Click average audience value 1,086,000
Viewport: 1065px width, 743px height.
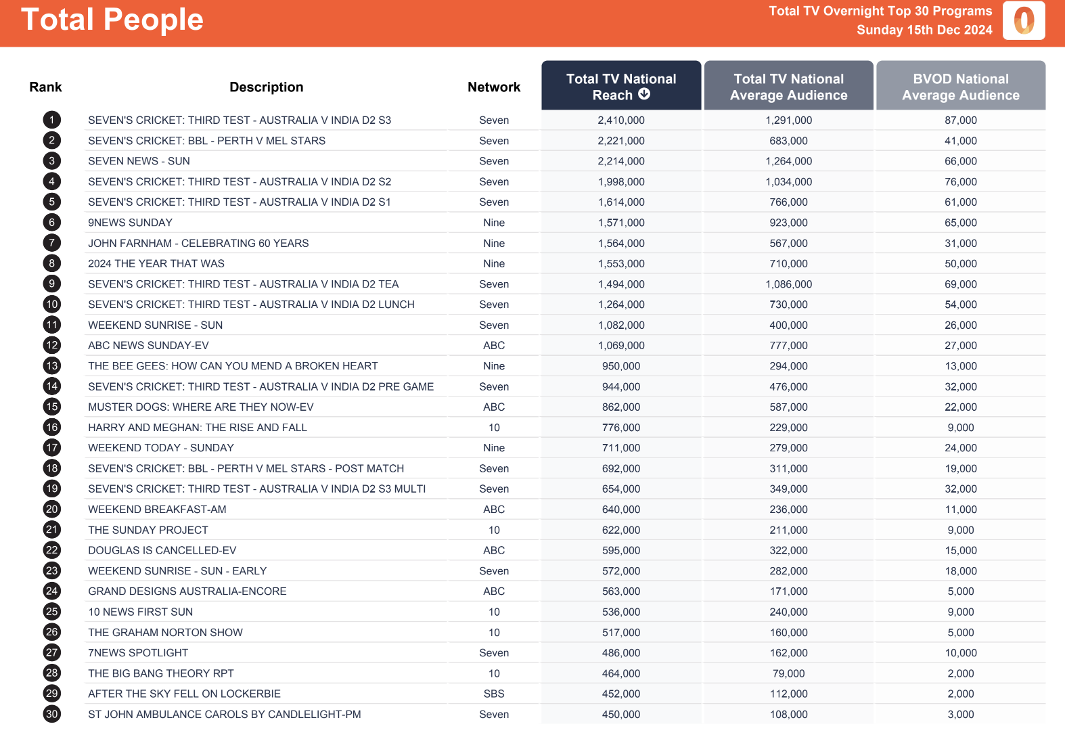click(x=789, y=284)
